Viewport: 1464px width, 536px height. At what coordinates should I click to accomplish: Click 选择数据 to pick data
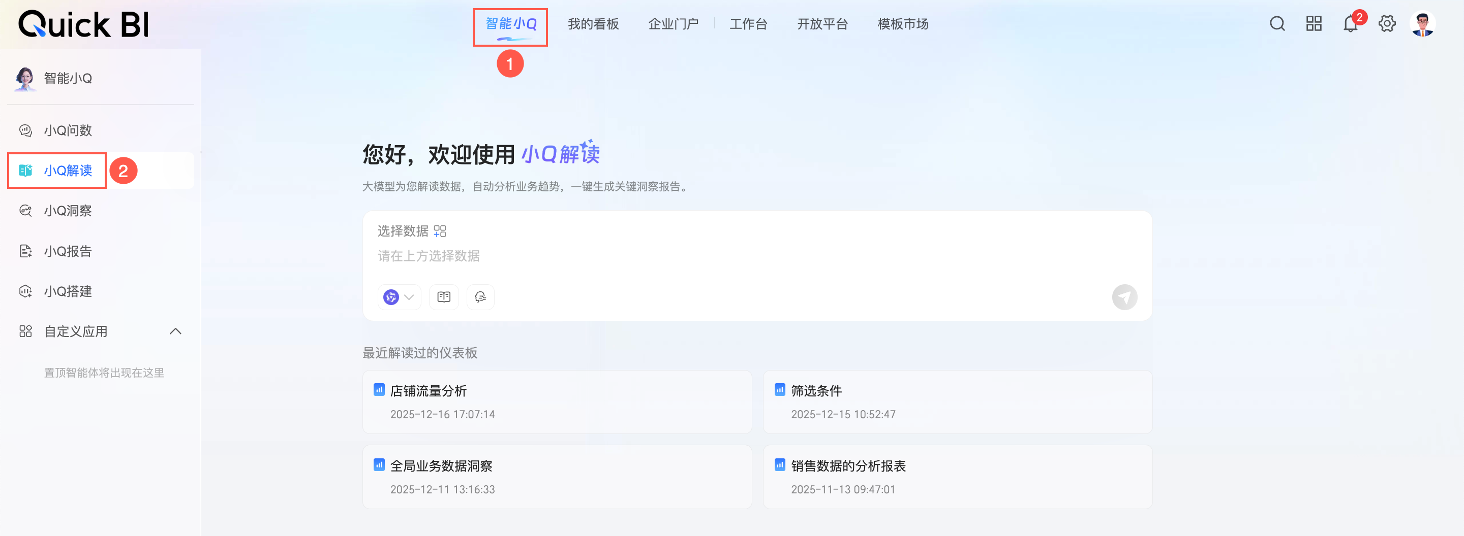point(412,231)
